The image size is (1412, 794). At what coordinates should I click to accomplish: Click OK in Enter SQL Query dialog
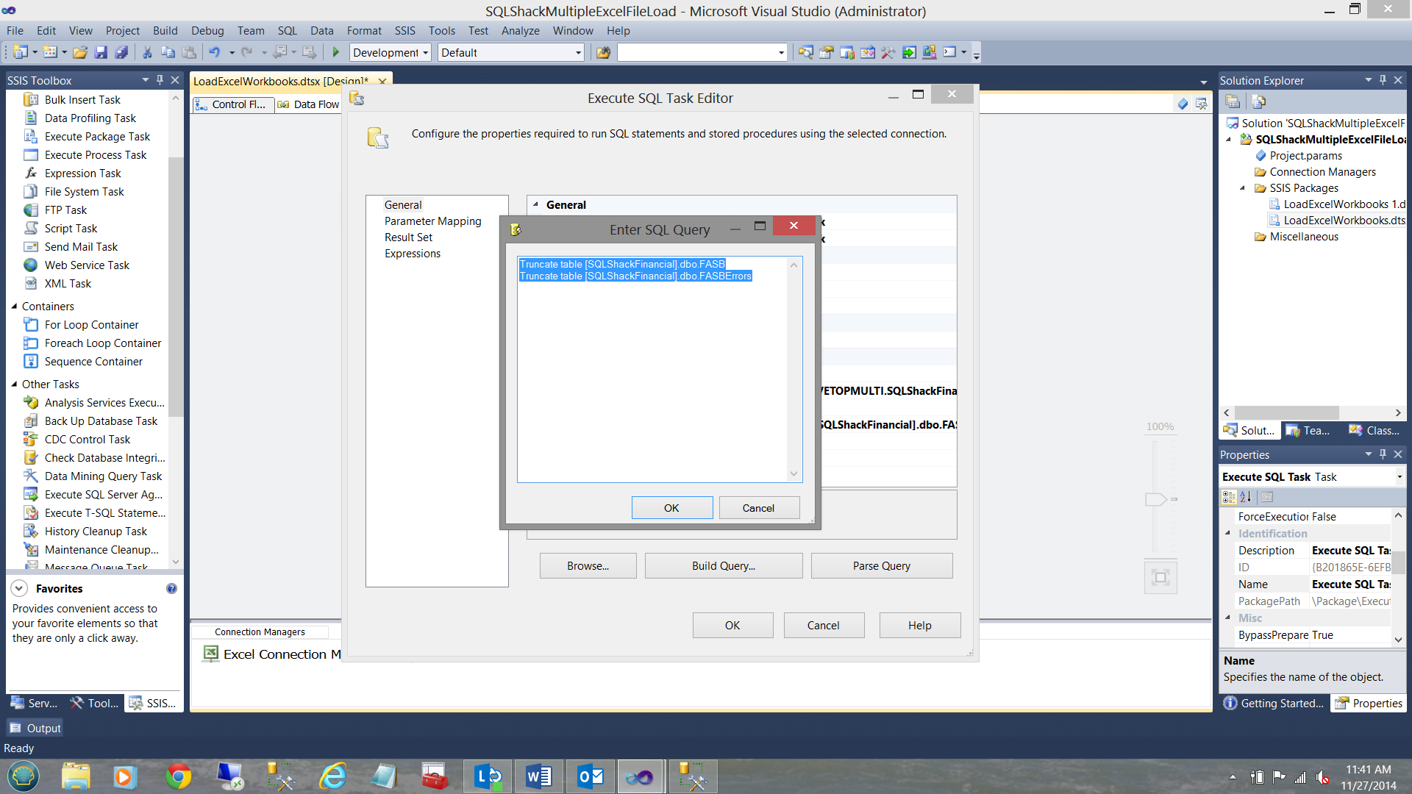click(671, 508)
